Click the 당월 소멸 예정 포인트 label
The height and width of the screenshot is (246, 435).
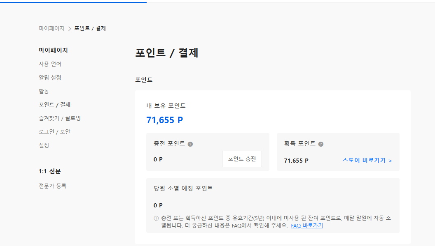(183, 188)
